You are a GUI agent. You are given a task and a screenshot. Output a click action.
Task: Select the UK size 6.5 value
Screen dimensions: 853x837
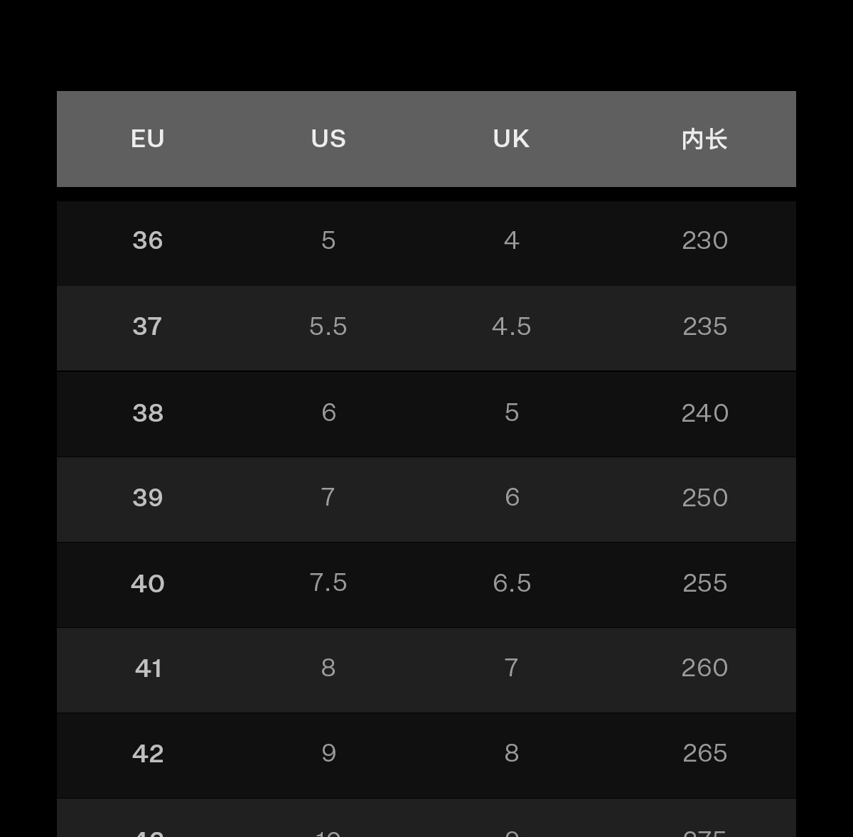pyautogui.click(x=512, y=584)
